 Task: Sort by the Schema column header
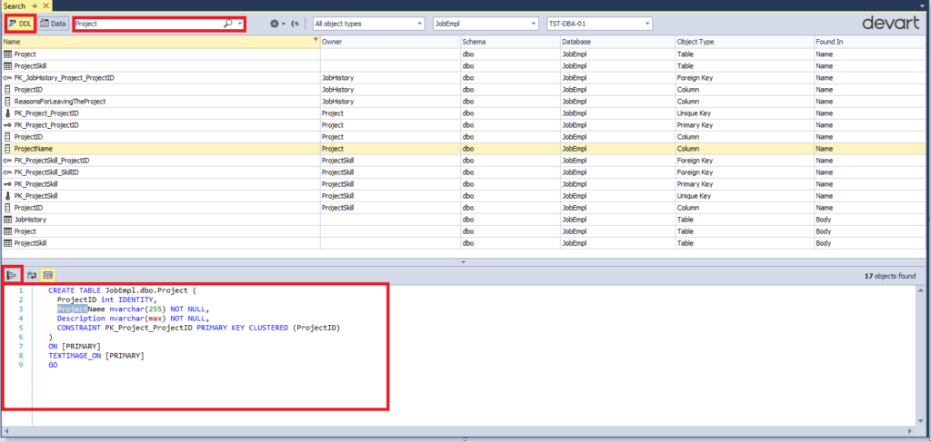(x=510, y=42)
